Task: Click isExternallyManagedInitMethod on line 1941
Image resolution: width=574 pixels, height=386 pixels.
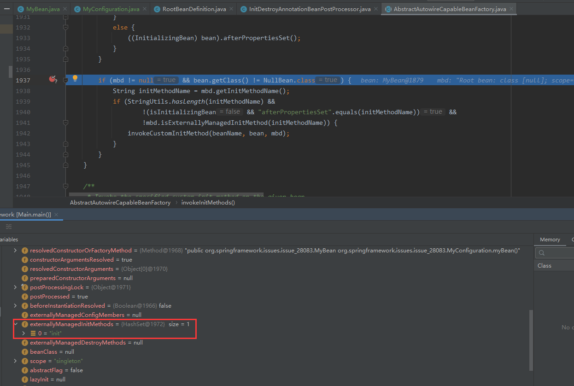Action: (215, 123)
